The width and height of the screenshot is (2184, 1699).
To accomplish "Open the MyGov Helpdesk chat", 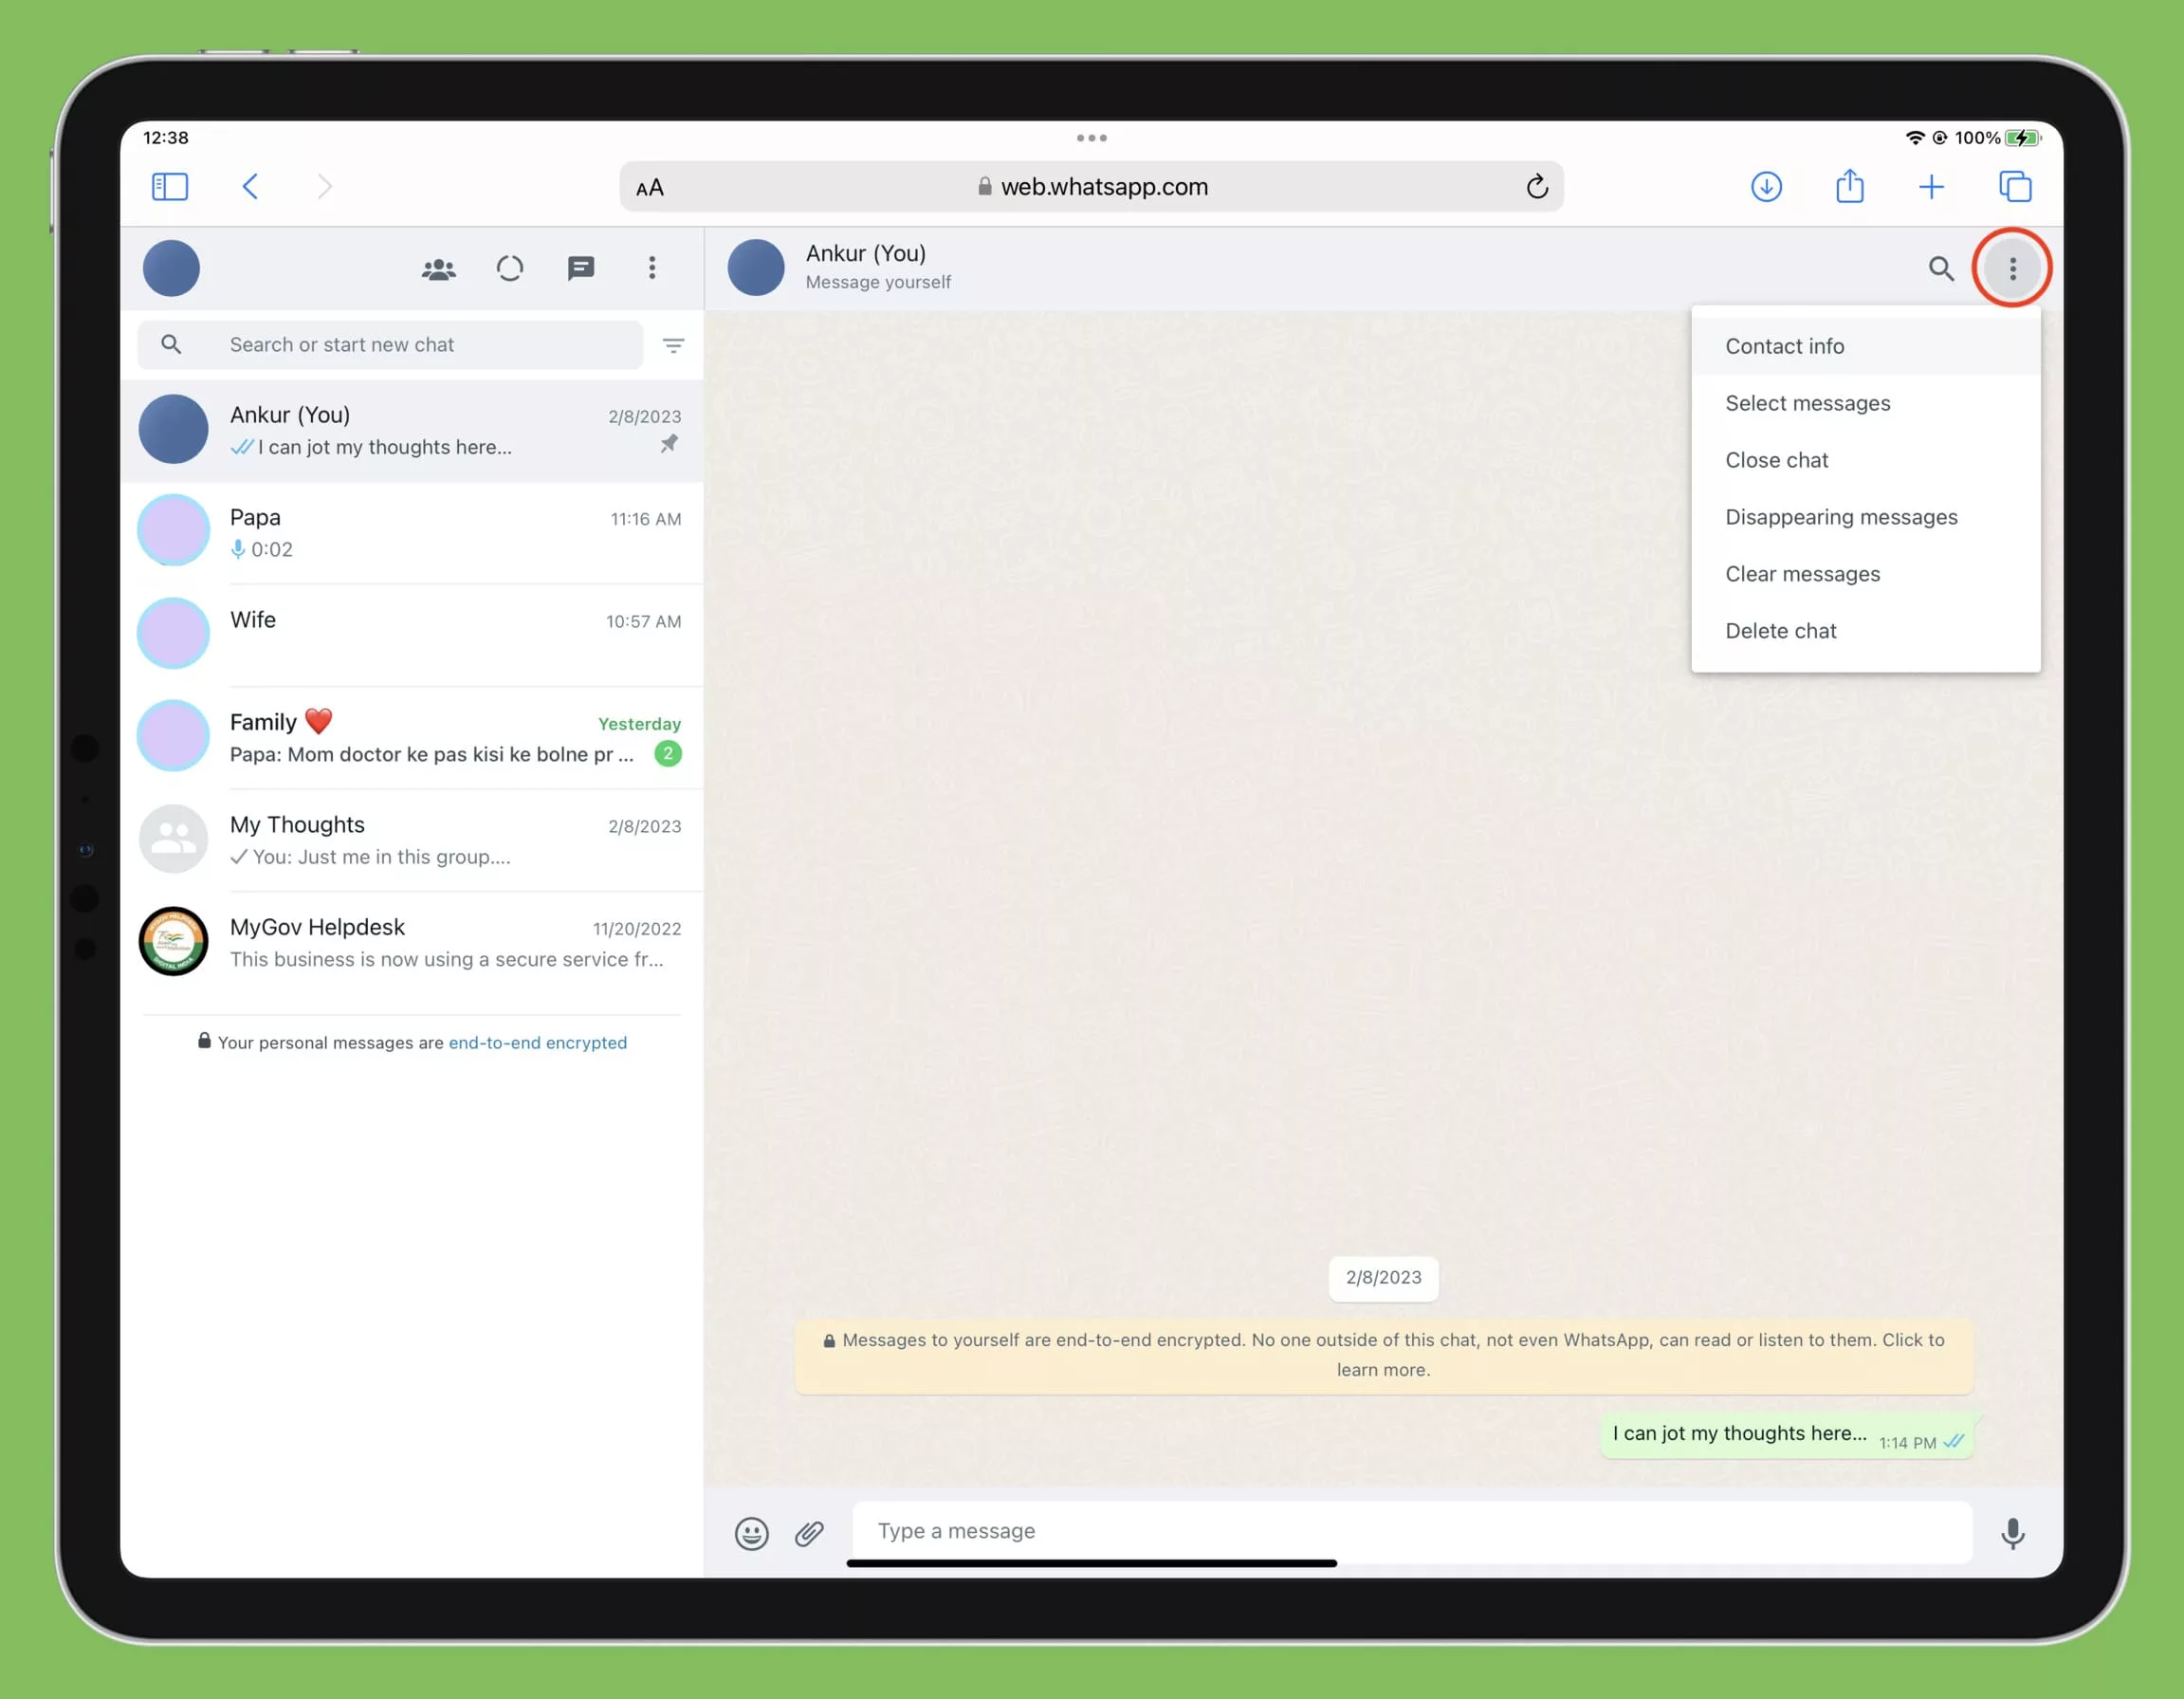I will pos(412,942).
